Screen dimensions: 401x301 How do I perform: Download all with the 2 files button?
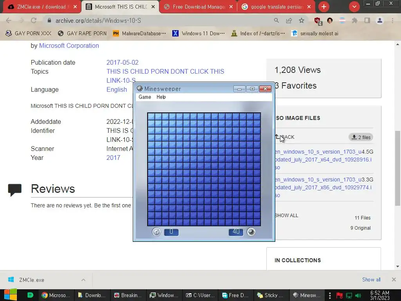tap(361, 137)
